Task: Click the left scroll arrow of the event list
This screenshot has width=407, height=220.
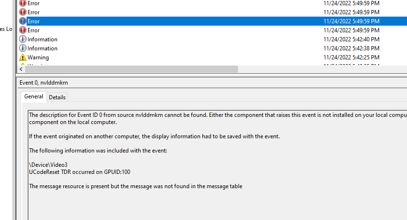Action: [x=21, y=69]
